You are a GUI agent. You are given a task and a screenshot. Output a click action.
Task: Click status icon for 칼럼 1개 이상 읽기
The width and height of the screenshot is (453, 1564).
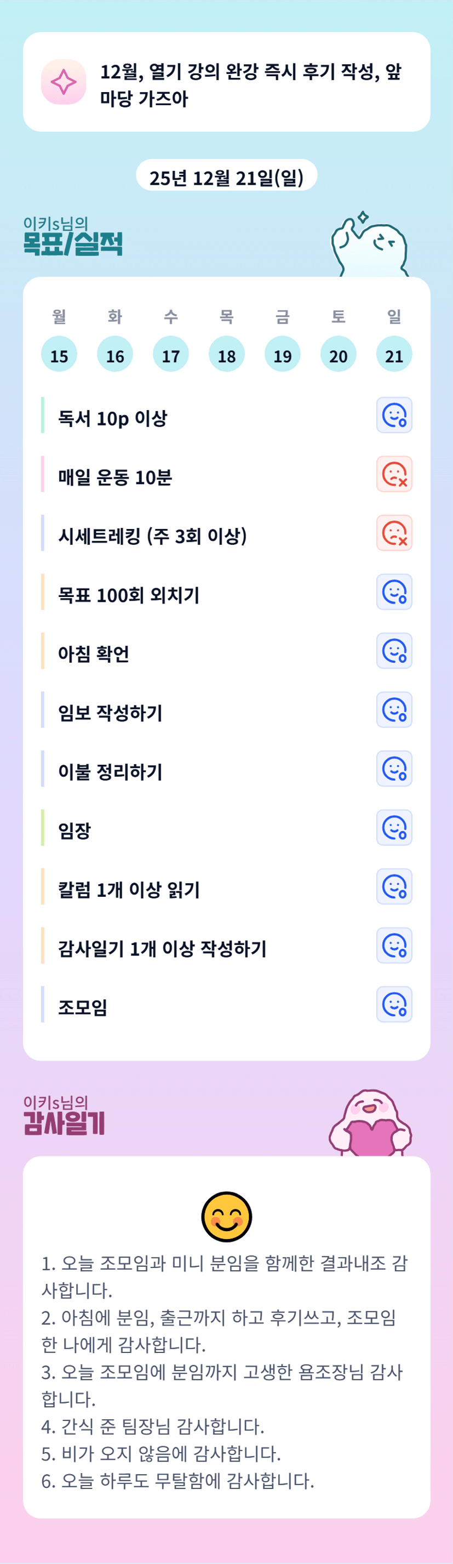coord(394,886)
